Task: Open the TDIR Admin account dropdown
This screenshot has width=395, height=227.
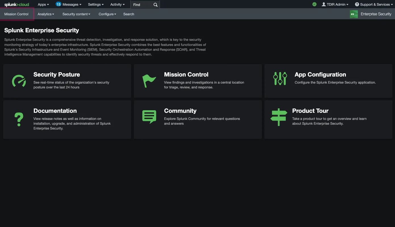Action: coord(335,4)
